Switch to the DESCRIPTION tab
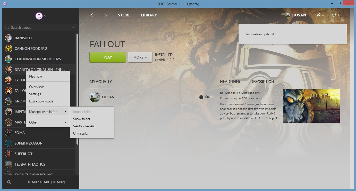 (262, 82)
